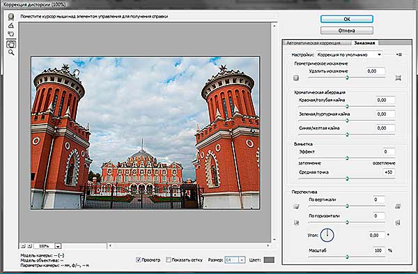Select the Straighten tool
Viewport: 418px width, 274px height.
pos(11,26)
